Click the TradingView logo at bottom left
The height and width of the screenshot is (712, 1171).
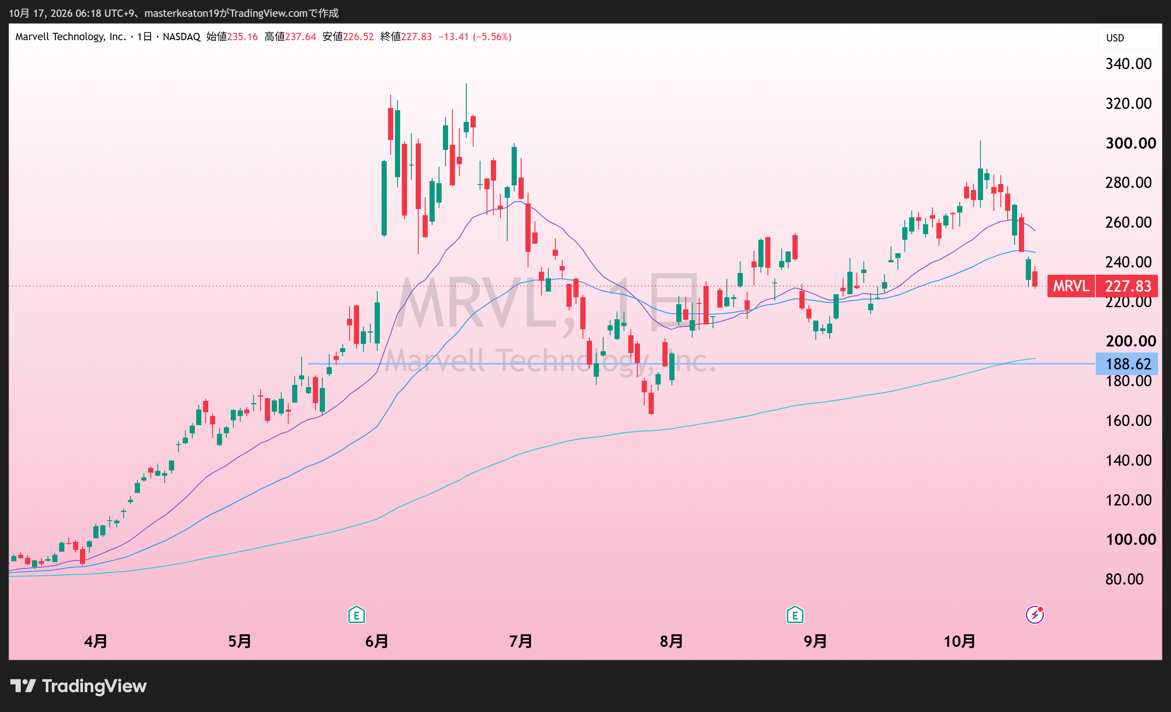78,686
